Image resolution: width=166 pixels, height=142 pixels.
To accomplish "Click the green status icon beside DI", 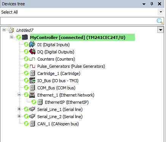I will click(26, 45).
